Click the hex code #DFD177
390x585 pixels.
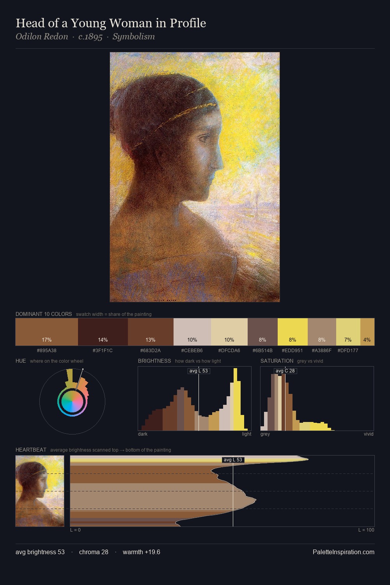pos(348,350)
